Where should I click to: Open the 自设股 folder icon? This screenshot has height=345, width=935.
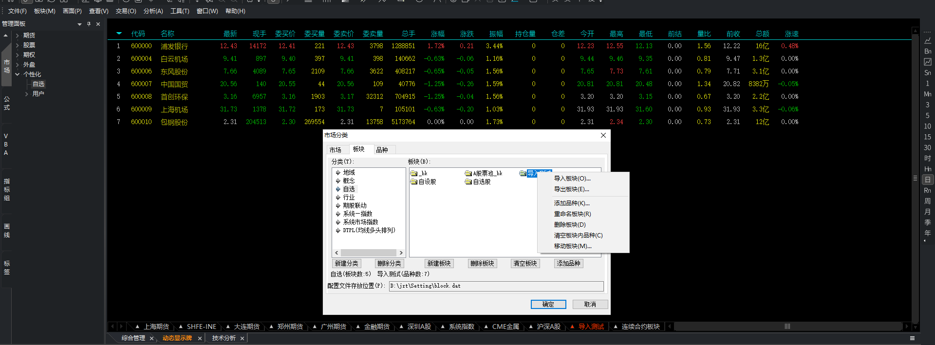tap(414, 182)
